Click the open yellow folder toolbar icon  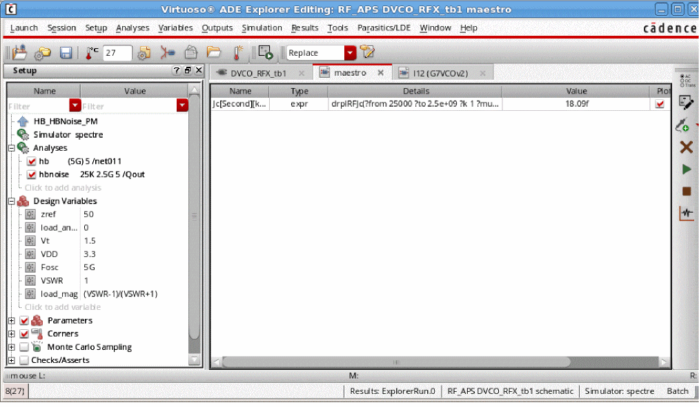[213, 52]
